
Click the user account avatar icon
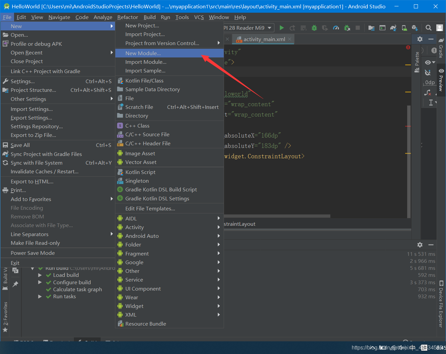coord(440,28)
